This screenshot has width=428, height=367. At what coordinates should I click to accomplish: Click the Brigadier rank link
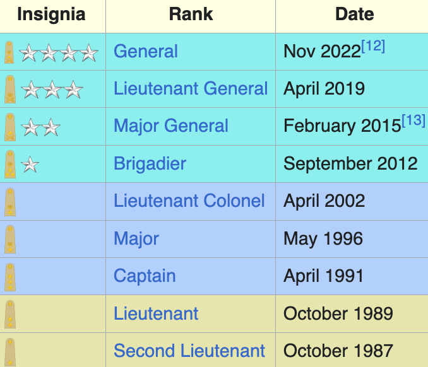150,163
